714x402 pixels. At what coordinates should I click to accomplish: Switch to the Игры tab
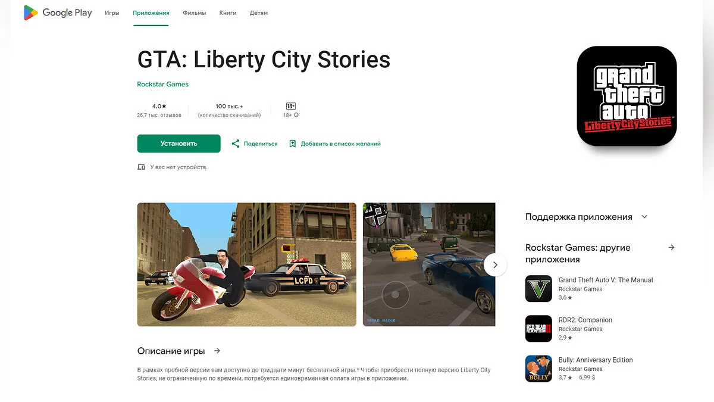pyautogui.click(x=112, y=13)
